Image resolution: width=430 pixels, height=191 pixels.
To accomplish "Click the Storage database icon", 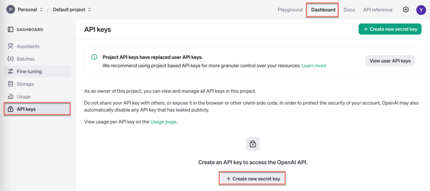I will (x=10, y=84).
